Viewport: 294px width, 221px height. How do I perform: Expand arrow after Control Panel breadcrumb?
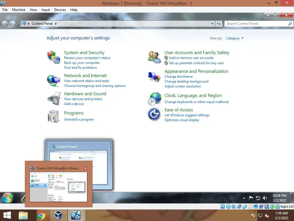(56, 24)
